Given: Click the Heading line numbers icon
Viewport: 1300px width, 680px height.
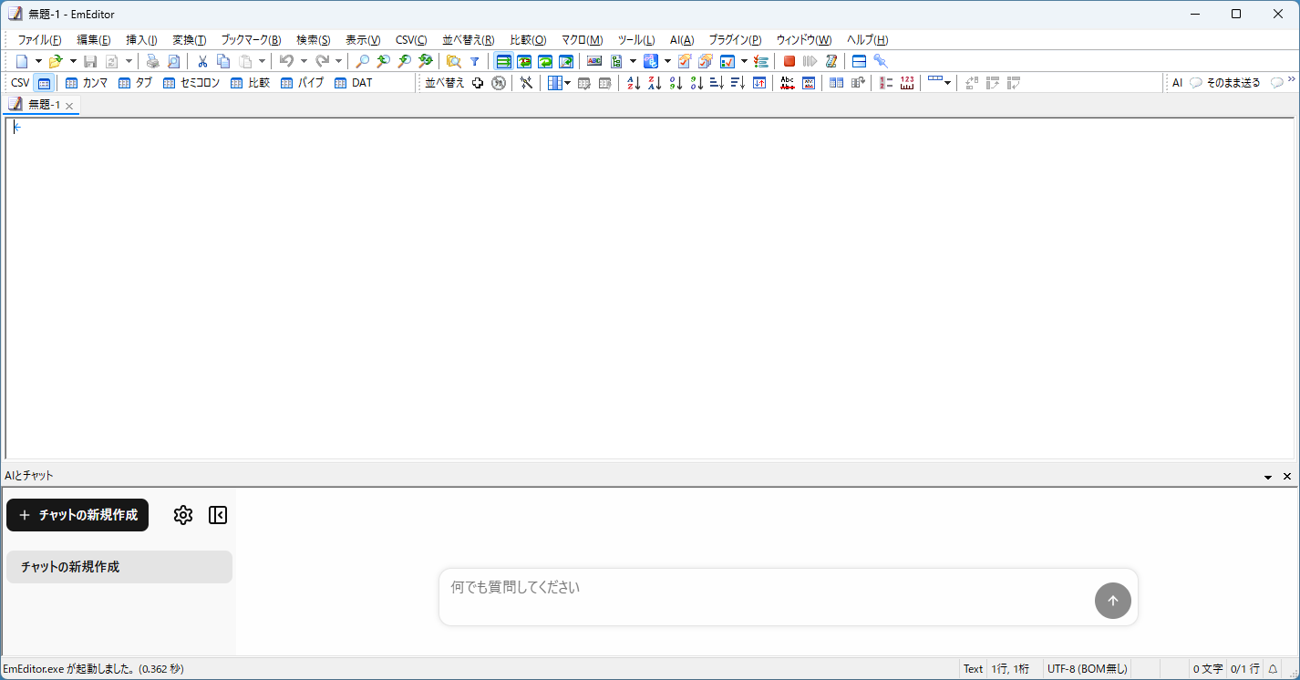Looking at the screenshot, I should (x=886, y=83).
